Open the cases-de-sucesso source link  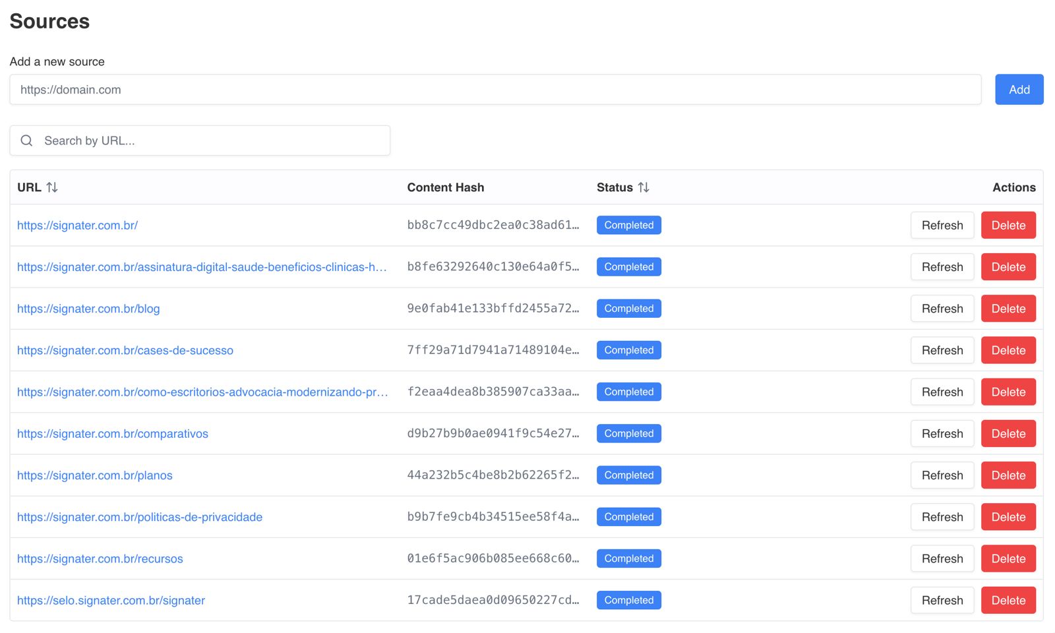(125, 350)
